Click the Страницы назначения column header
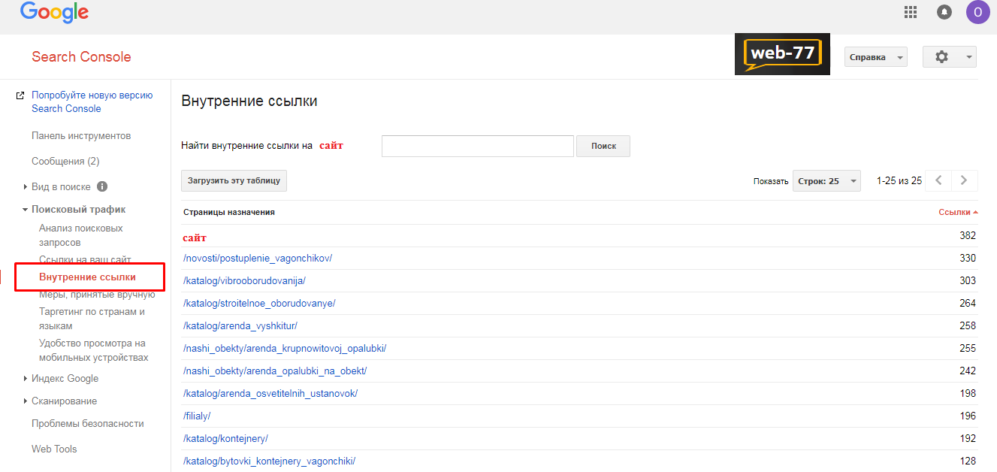This screenshot has height=472, width=997. click(228, 212)
